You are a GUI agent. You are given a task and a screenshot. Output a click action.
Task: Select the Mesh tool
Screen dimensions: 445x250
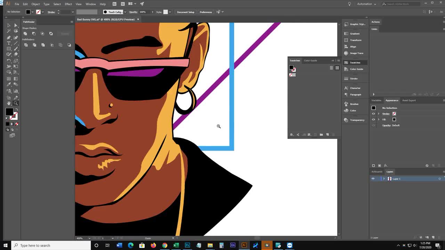pos(9,78)
